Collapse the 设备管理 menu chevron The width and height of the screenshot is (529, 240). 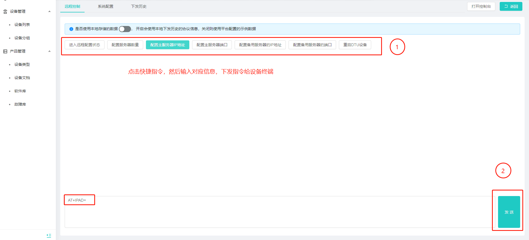click(x=49, y=12)
